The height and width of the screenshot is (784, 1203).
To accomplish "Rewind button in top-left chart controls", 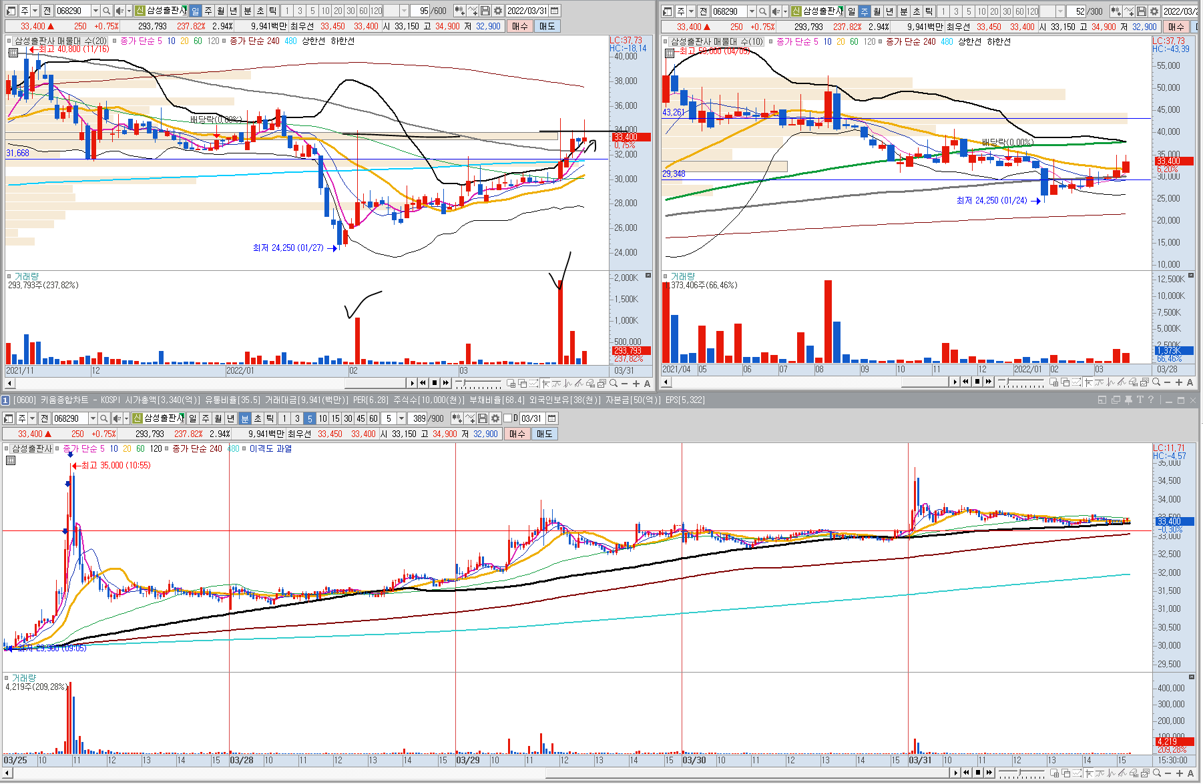I will (x=423, y=383).
